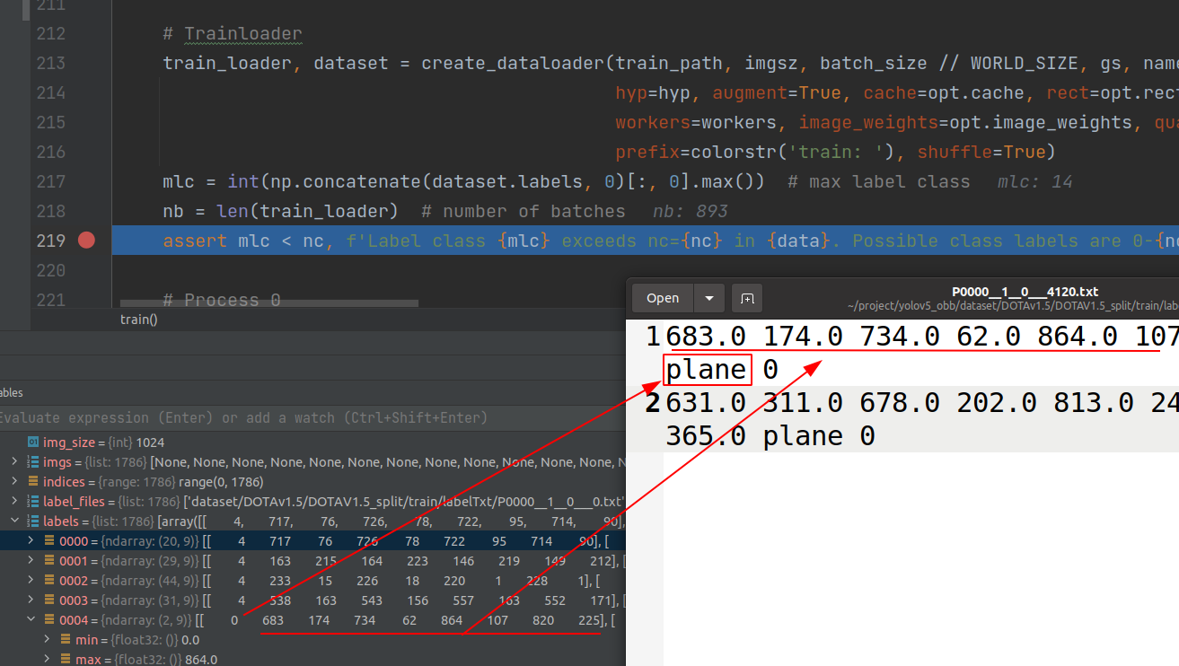The image size is (1179, 666).
Task: Place cursor on '# Process 0' comment
Action: tap(221, 300)
